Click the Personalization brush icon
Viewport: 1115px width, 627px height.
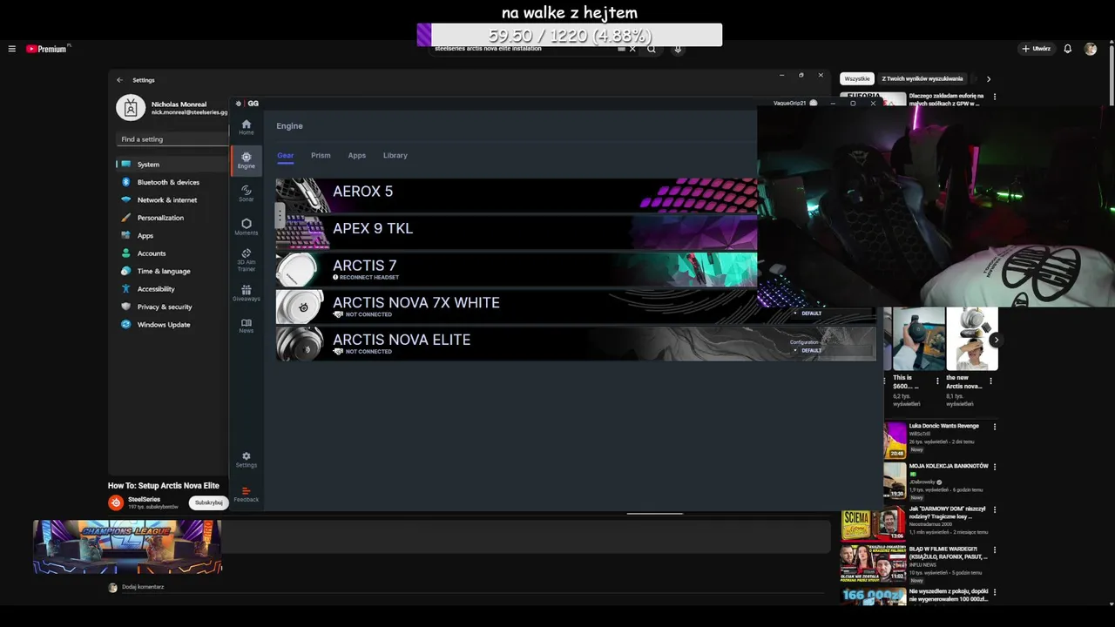pos(126,218)
